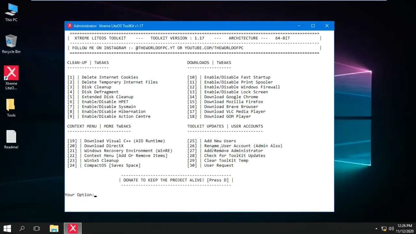Click 'Download Brave Browser' option text
Image resolution: width=416 pixels, height=234 pixels.
point(231,107)
